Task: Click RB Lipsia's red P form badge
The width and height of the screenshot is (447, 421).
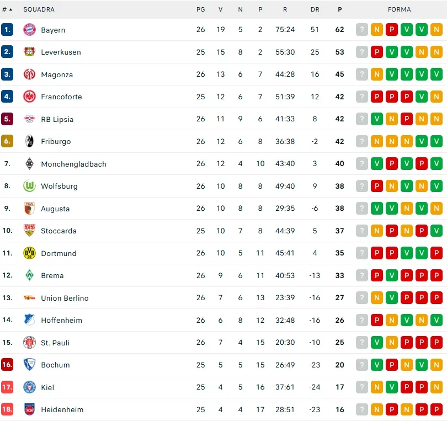Action: point(407,119)
